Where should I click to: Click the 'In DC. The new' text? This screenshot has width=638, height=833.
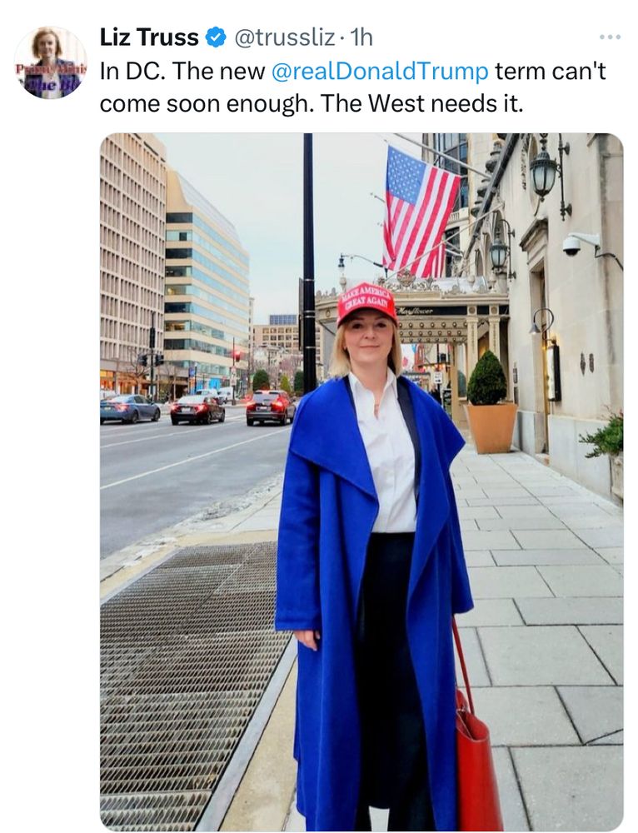point(182,71)
